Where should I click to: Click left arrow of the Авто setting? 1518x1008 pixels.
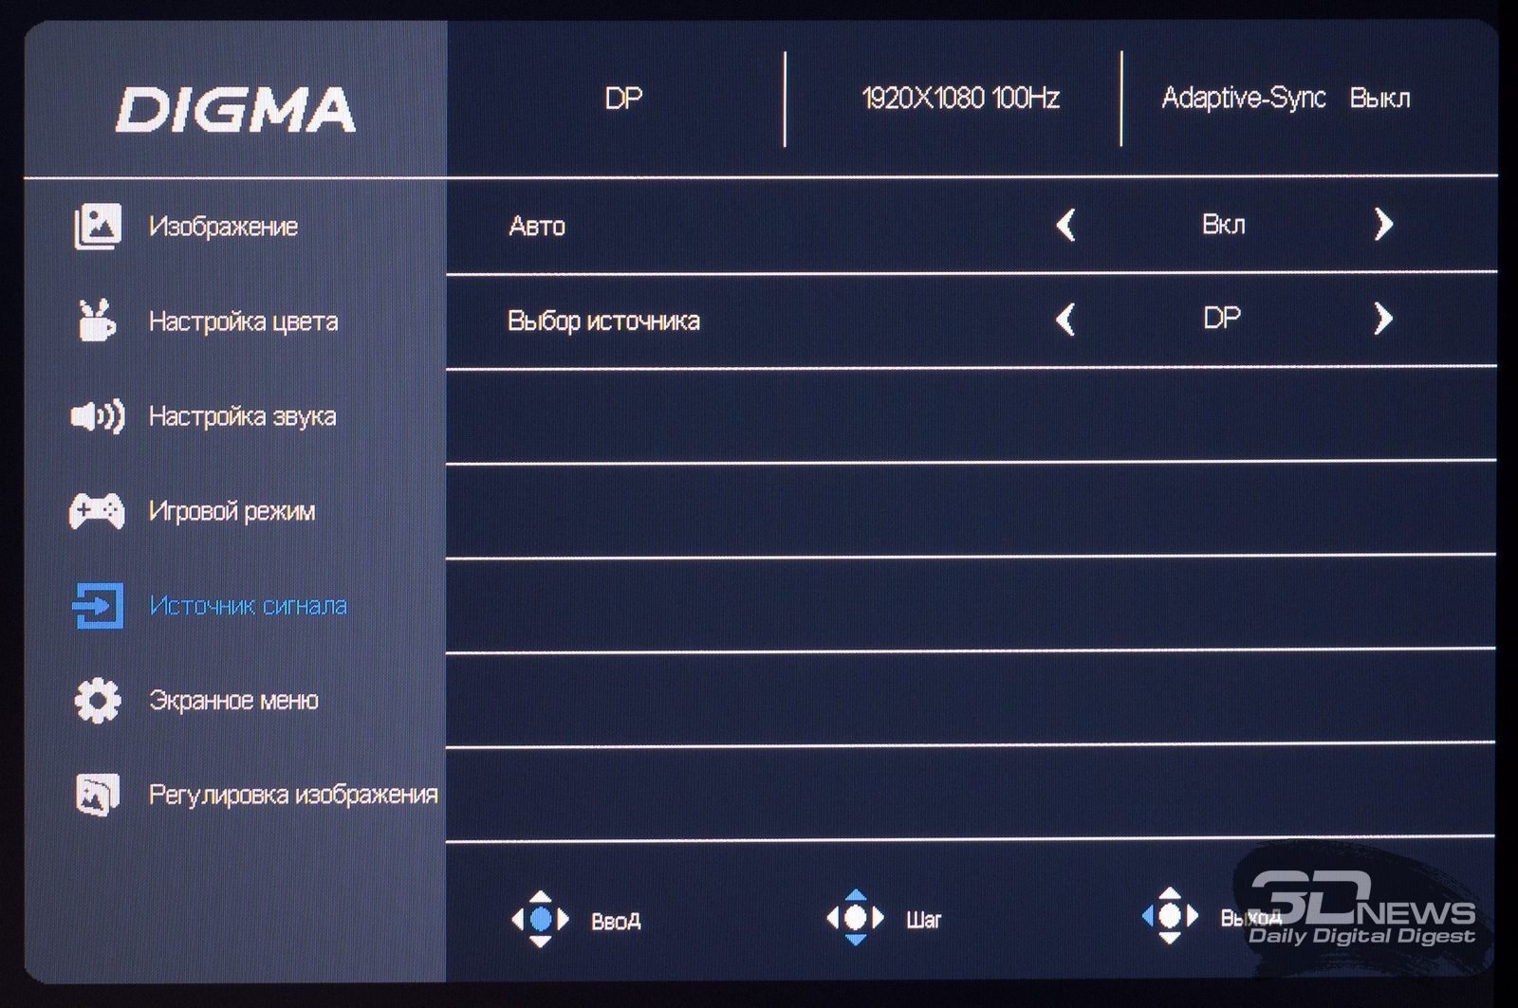click(1065, 225)
